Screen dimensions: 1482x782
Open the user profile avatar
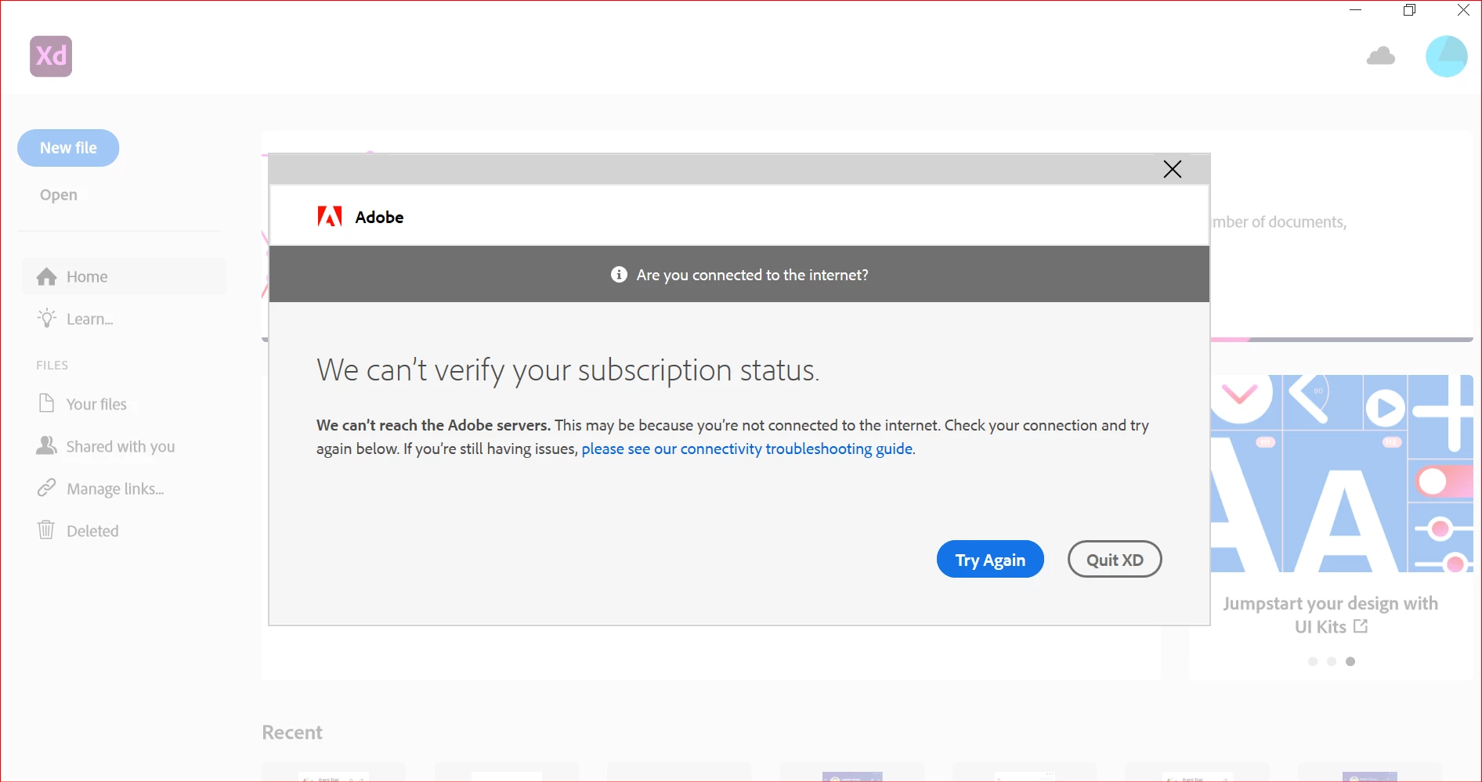[x=1446, y=56]
